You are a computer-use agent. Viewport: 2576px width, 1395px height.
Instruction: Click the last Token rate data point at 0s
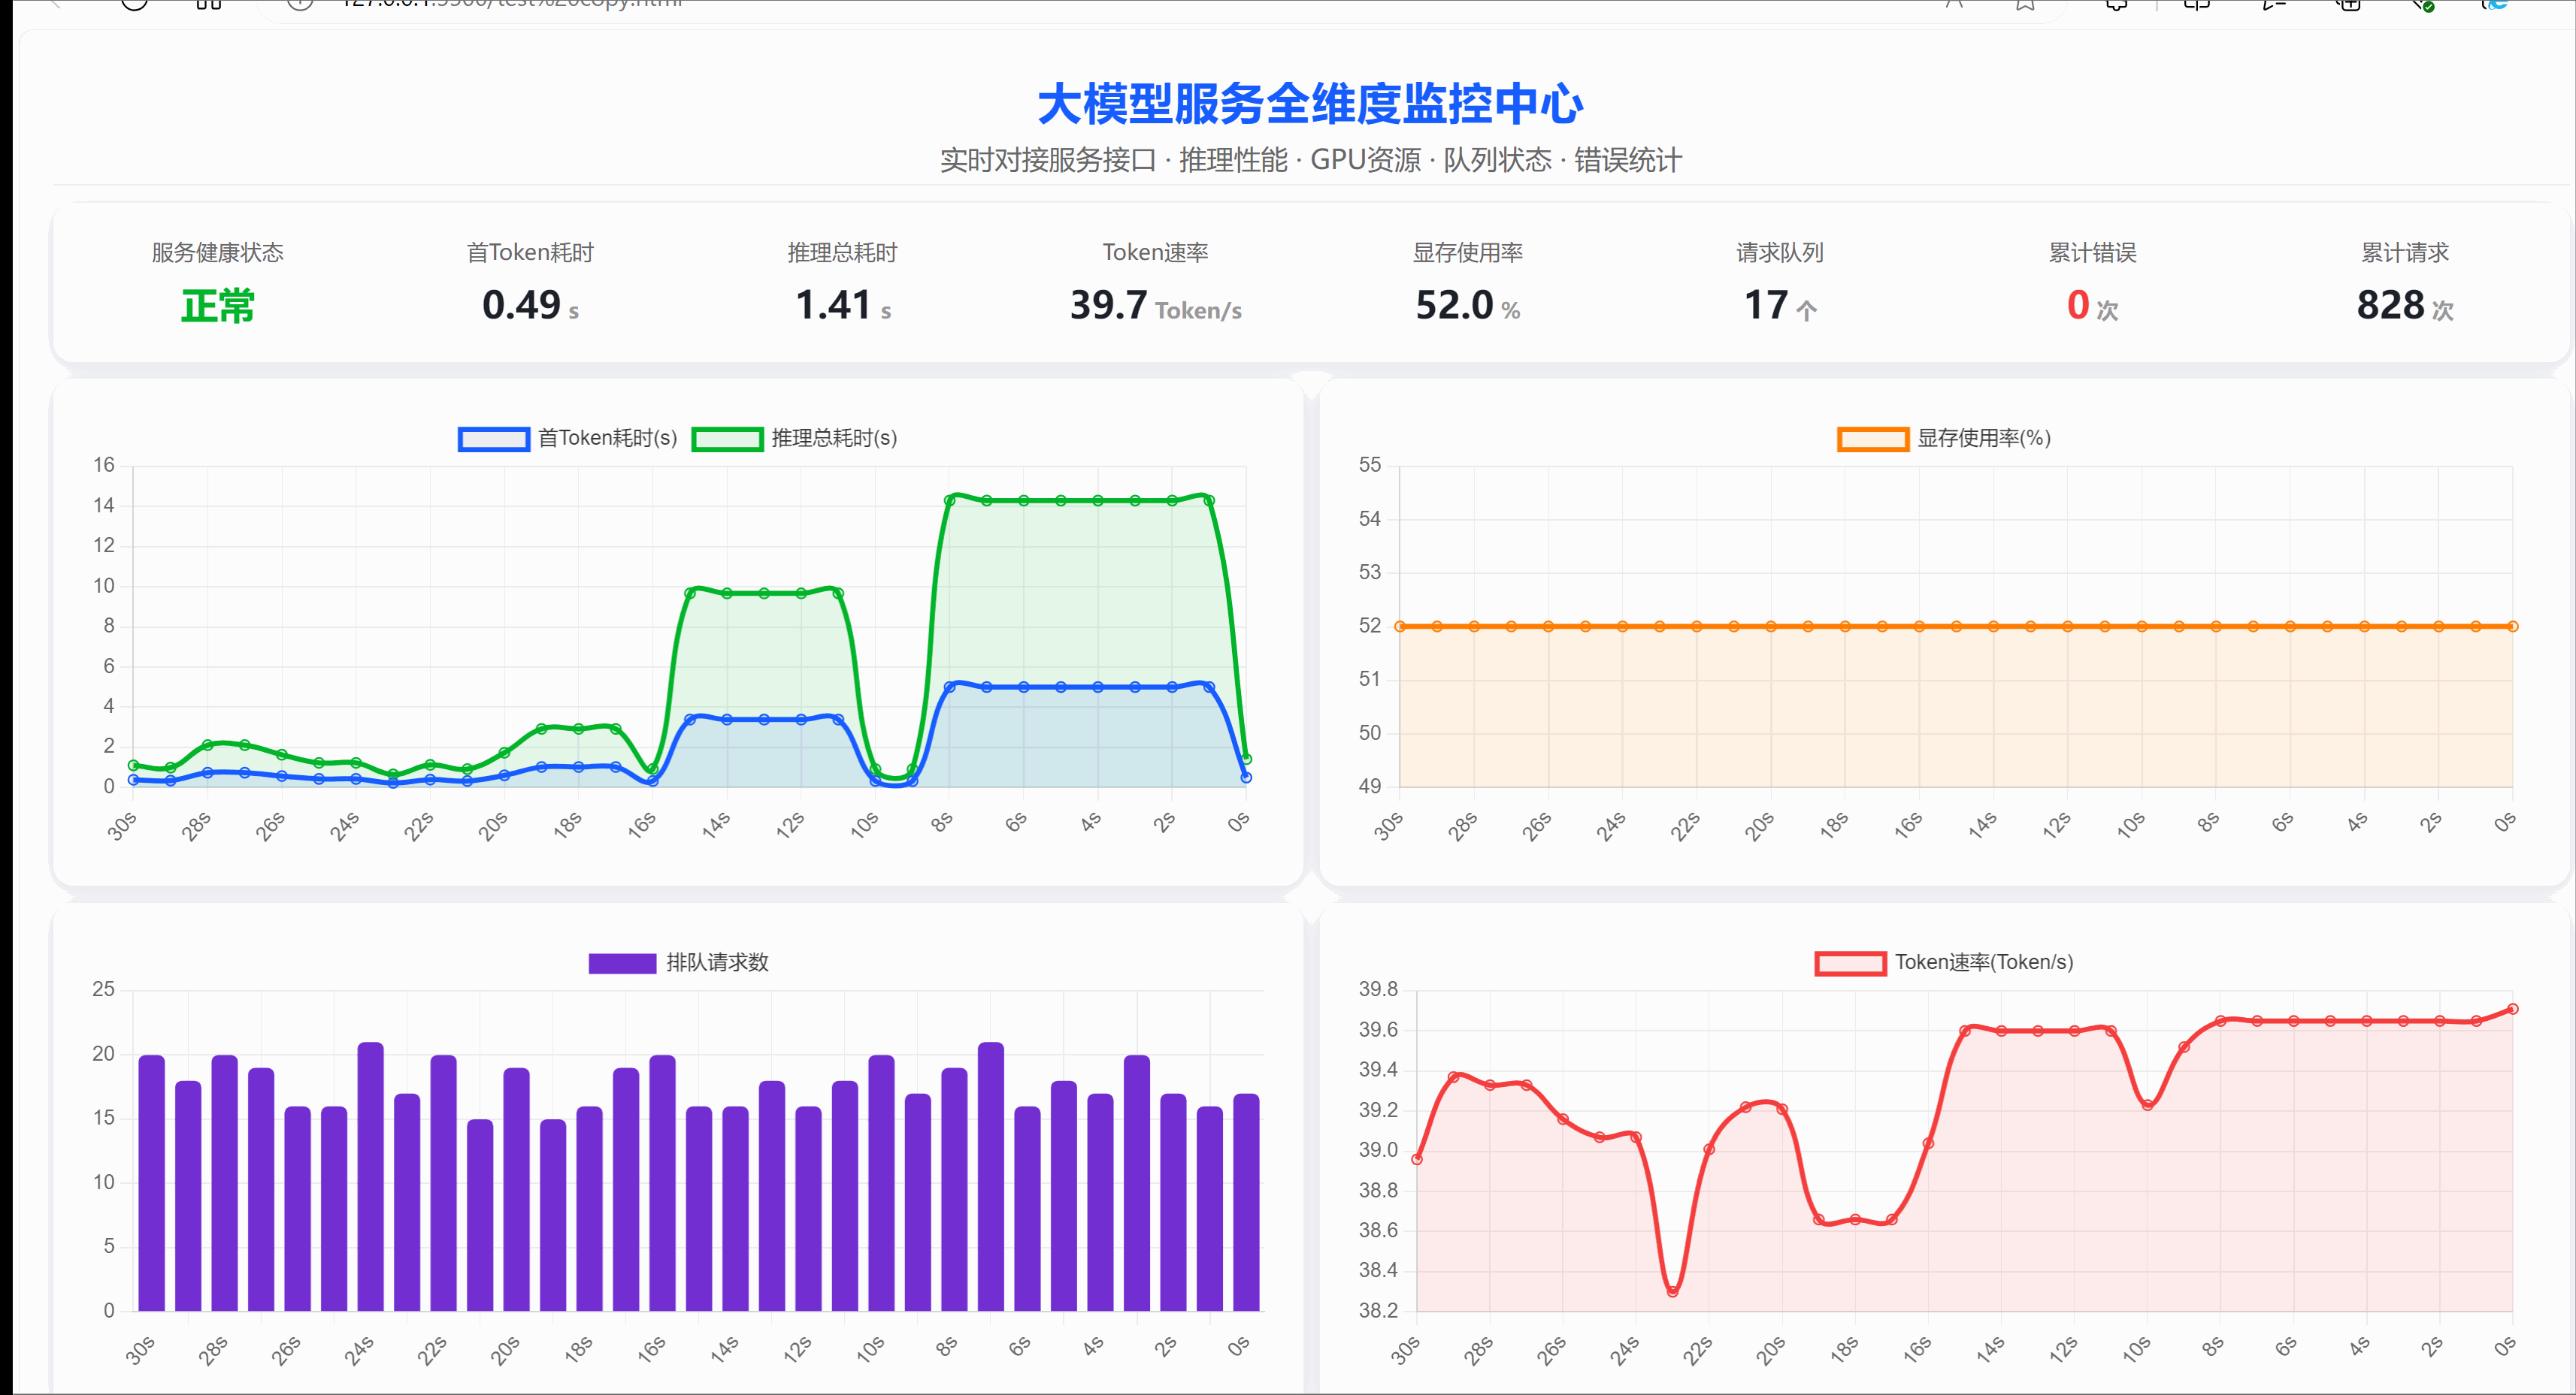pyautogui.click(x=2512, y=1010)
